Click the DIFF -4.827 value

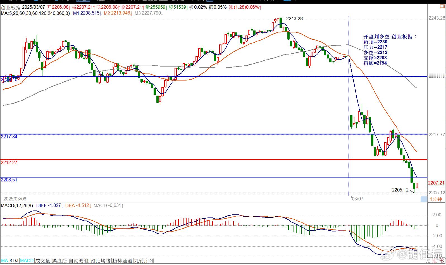pyautogui.click(x=49, y=205)
